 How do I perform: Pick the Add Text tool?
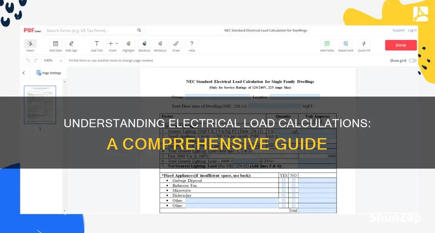(x=96, y=46)
